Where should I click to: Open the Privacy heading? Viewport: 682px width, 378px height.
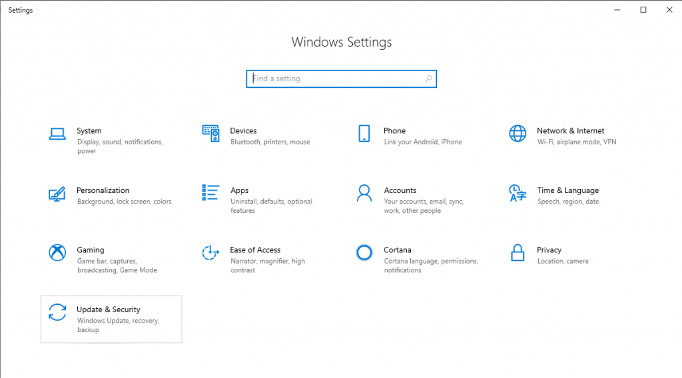tap(549, 250)
